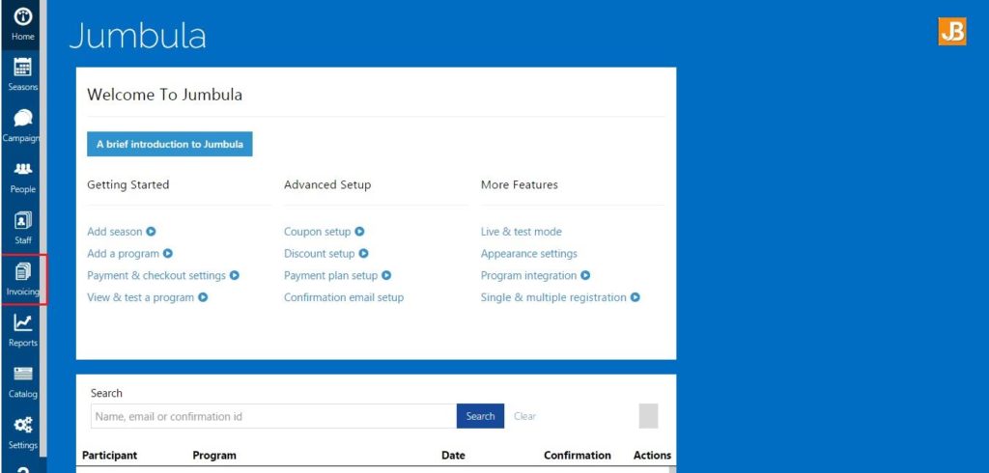Click the Search button
Image resolution: width=989 pixels, height=473 pixels.
480,416
